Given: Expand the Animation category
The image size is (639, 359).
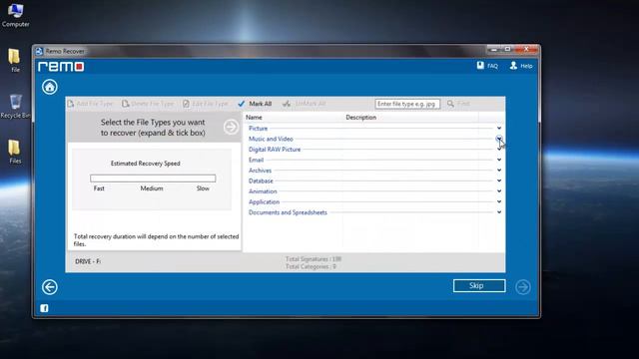Looking at the screenshot, I should click(499, 190).
